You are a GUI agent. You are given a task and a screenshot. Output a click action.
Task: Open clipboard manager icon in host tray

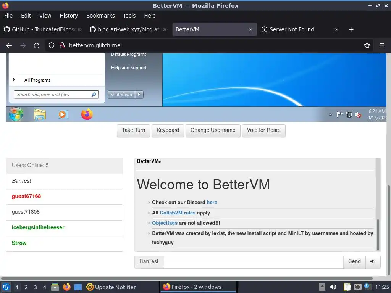pos(347,287)
